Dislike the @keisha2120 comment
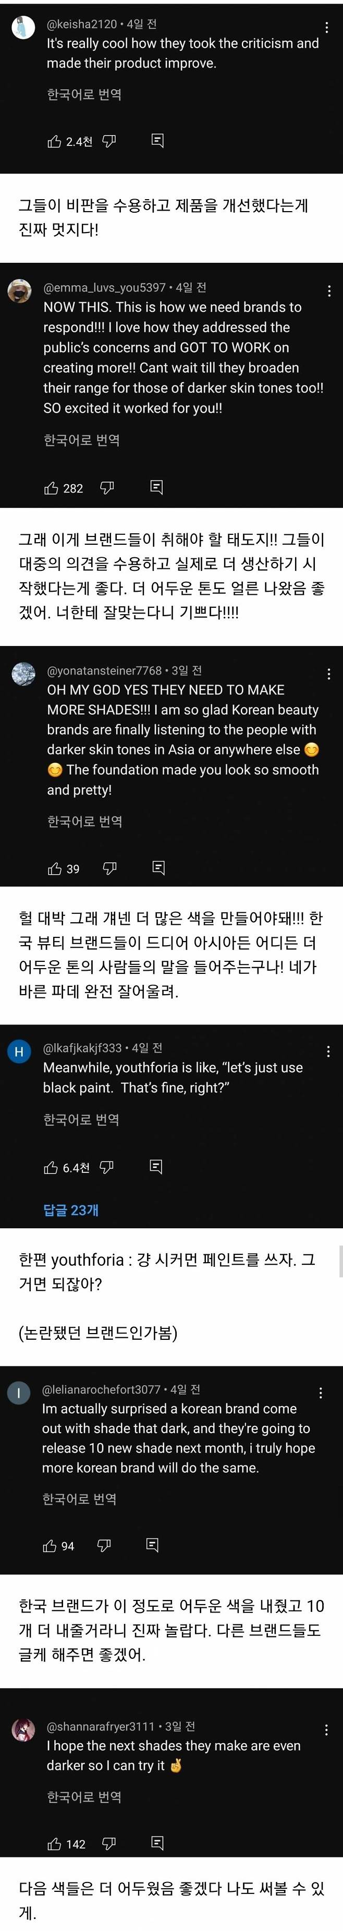This screenshot has width=343, height=1931. point(109,141)
